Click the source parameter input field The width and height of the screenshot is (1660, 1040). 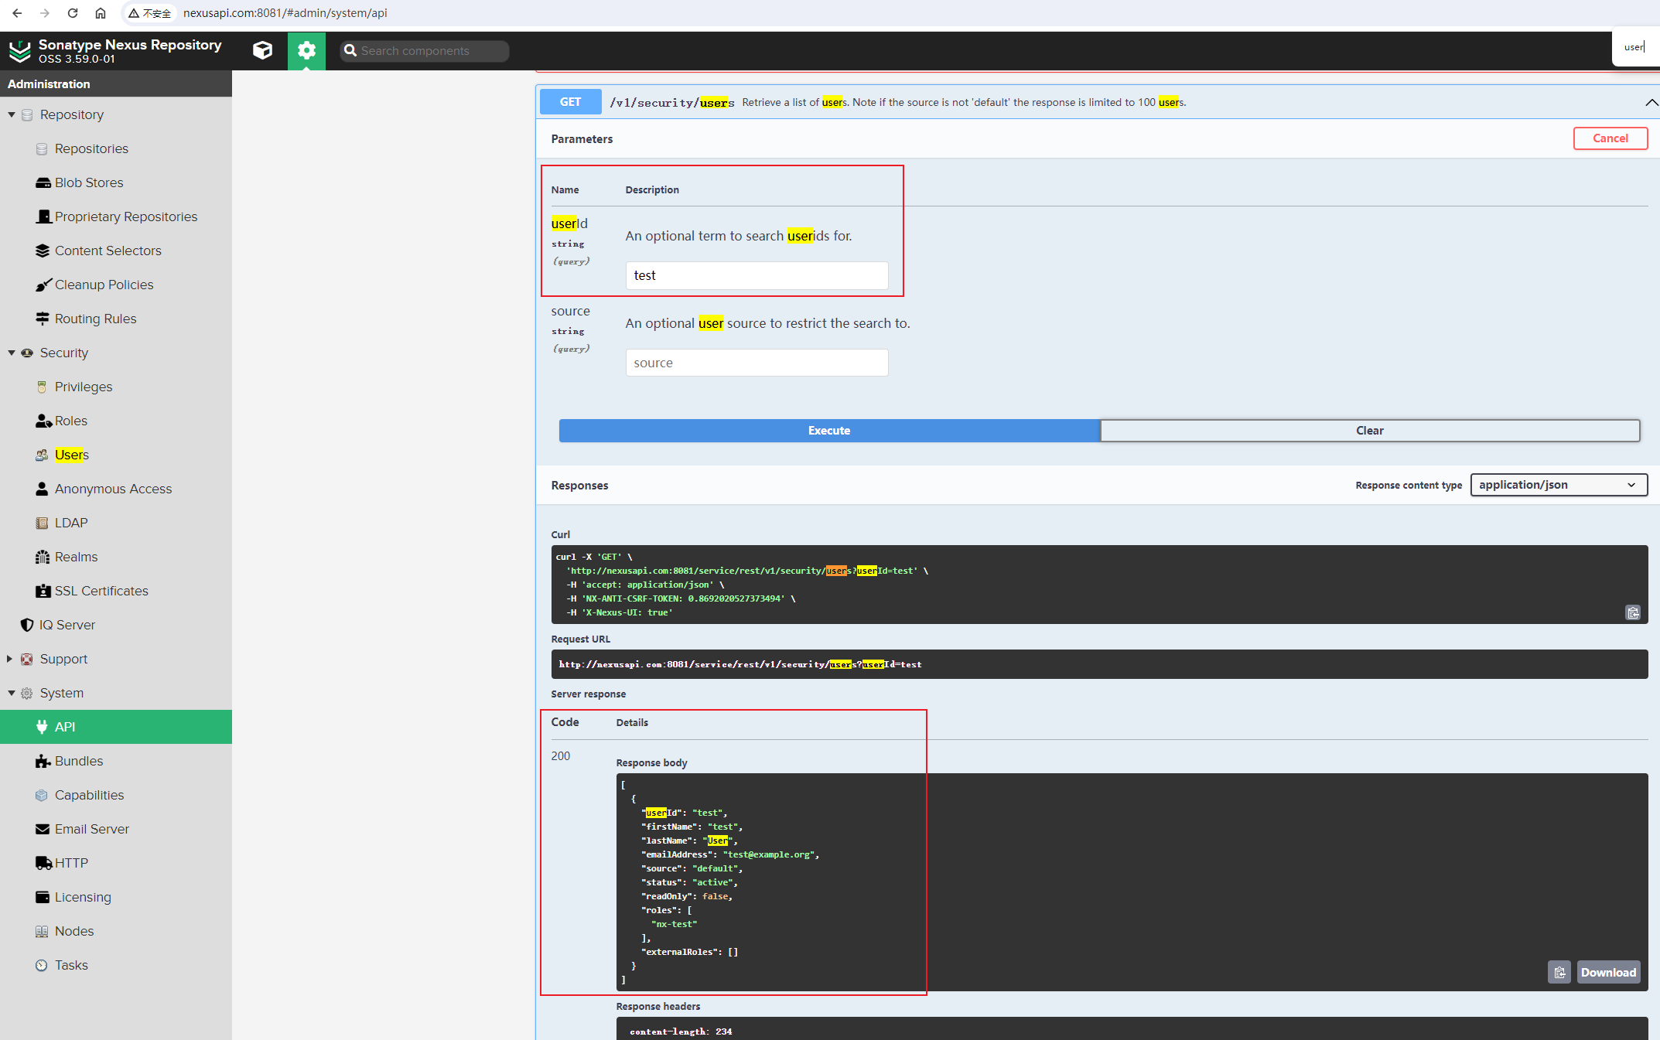pos(757,363)
